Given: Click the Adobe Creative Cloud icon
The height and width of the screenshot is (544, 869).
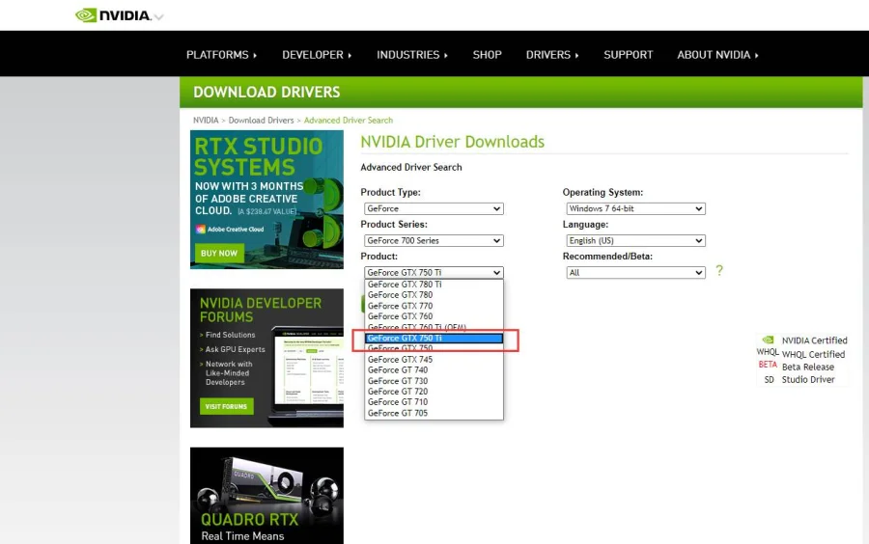Looking at the screenshot, I should tap(201, 230).
